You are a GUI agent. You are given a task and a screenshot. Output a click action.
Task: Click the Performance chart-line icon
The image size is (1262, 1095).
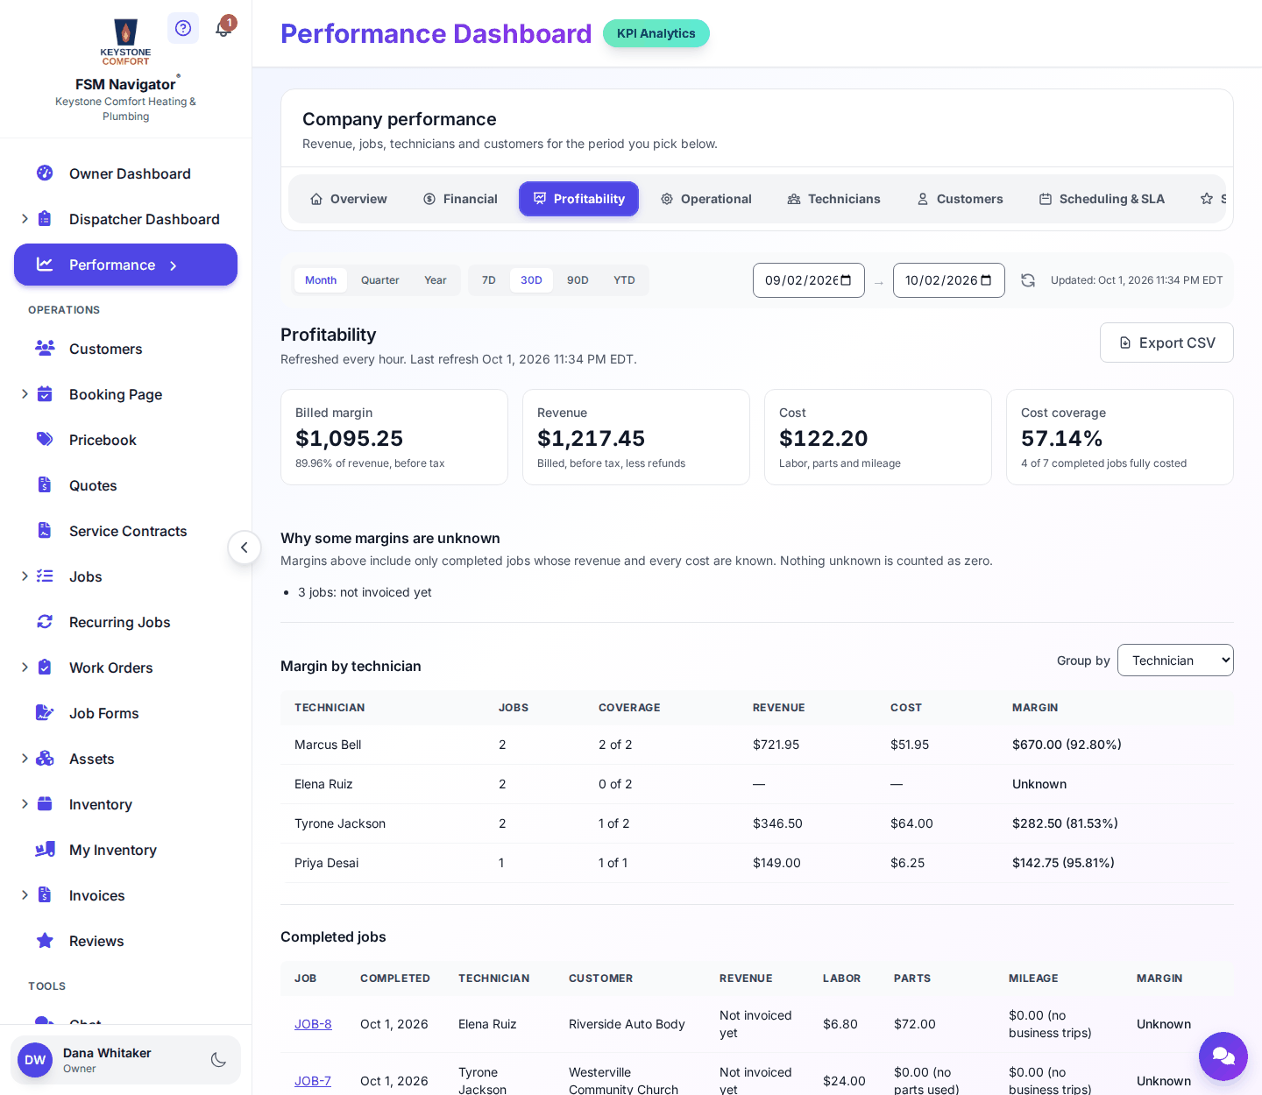point(45,264)
